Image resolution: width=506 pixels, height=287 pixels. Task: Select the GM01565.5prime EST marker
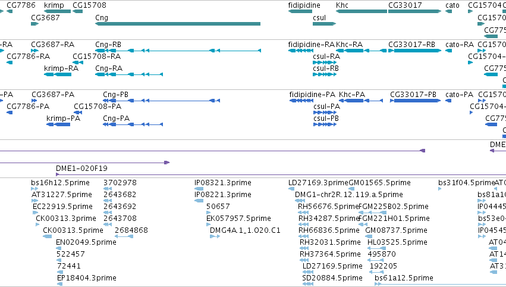[351, 189]
